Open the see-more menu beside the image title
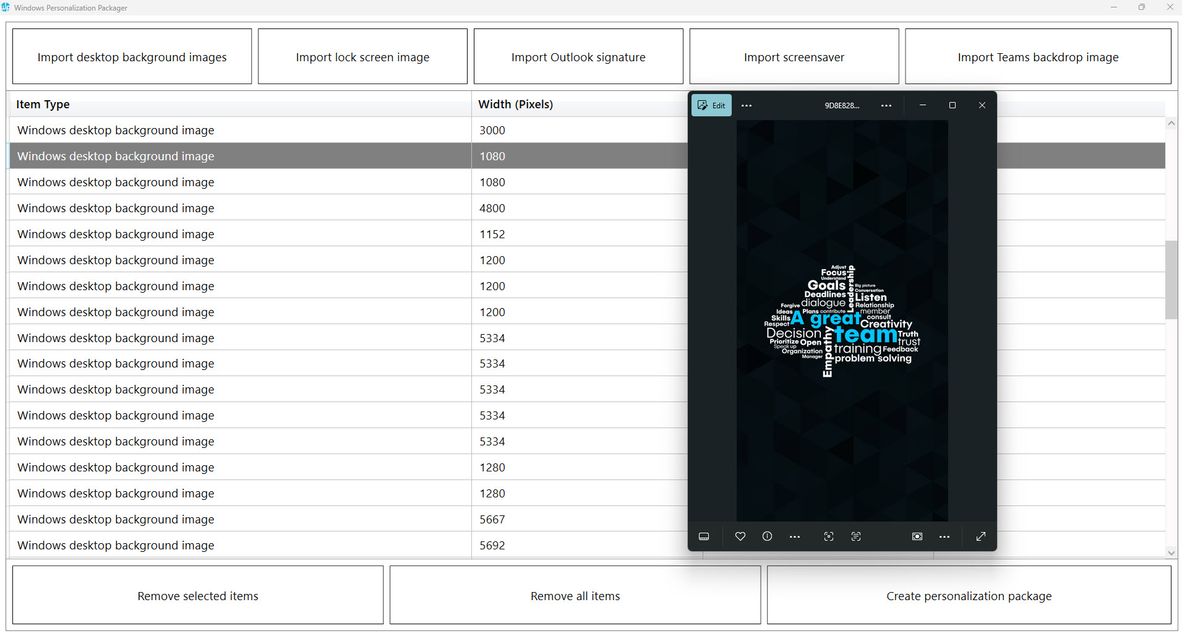This screenshot has height=636, width=1182. tap(886, 105)
